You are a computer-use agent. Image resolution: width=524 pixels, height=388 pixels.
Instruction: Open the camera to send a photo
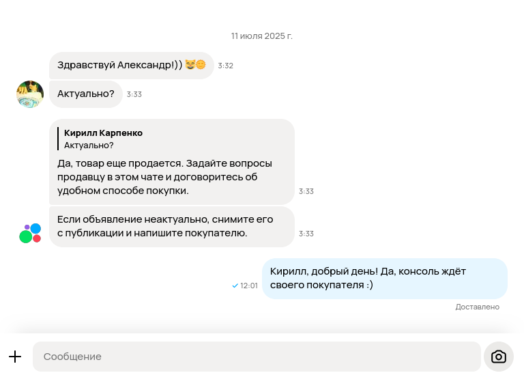[x=499, y=357]
